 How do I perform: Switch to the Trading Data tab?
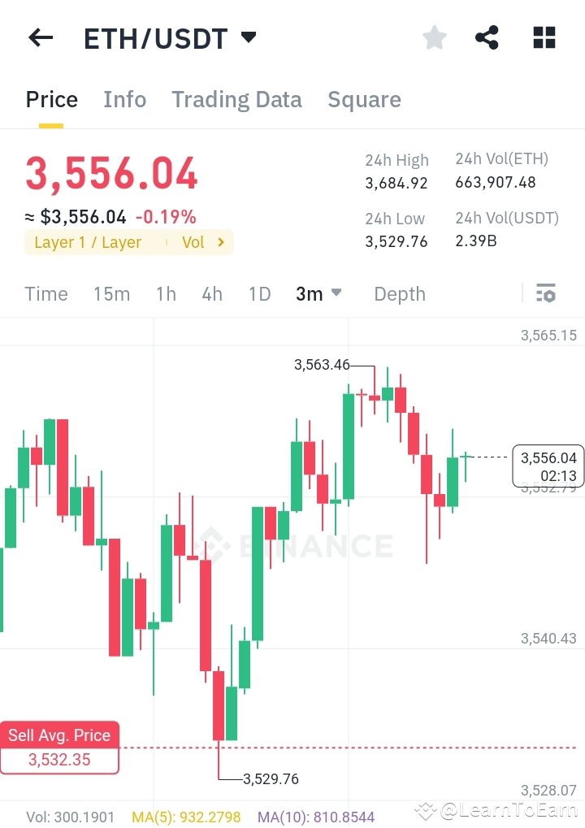(x=236, y=99)
